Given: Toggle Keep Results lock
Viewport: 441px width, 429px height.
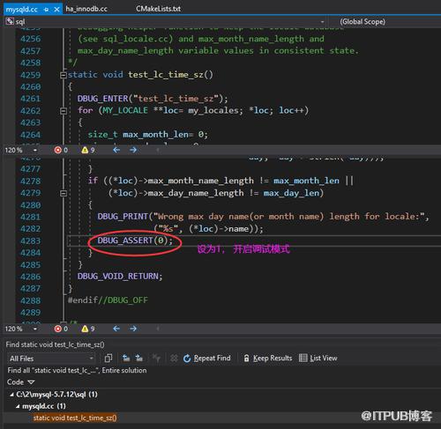Looking at the screenshot, I should click(268, 359).
